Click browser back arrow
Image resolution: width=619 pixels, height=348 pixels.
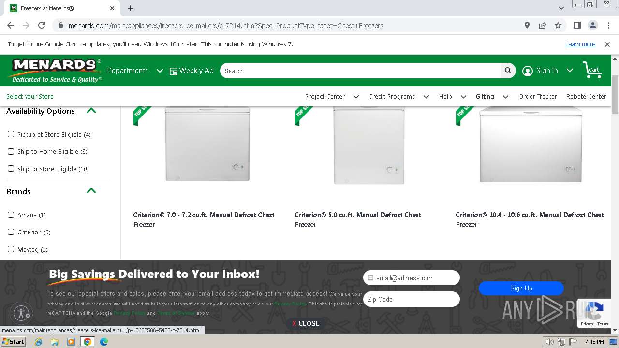(x=11, y=25)
